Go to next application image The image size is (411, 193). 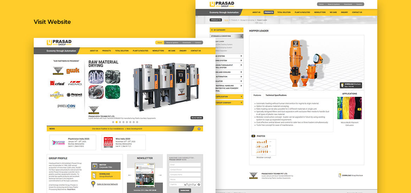359,109
